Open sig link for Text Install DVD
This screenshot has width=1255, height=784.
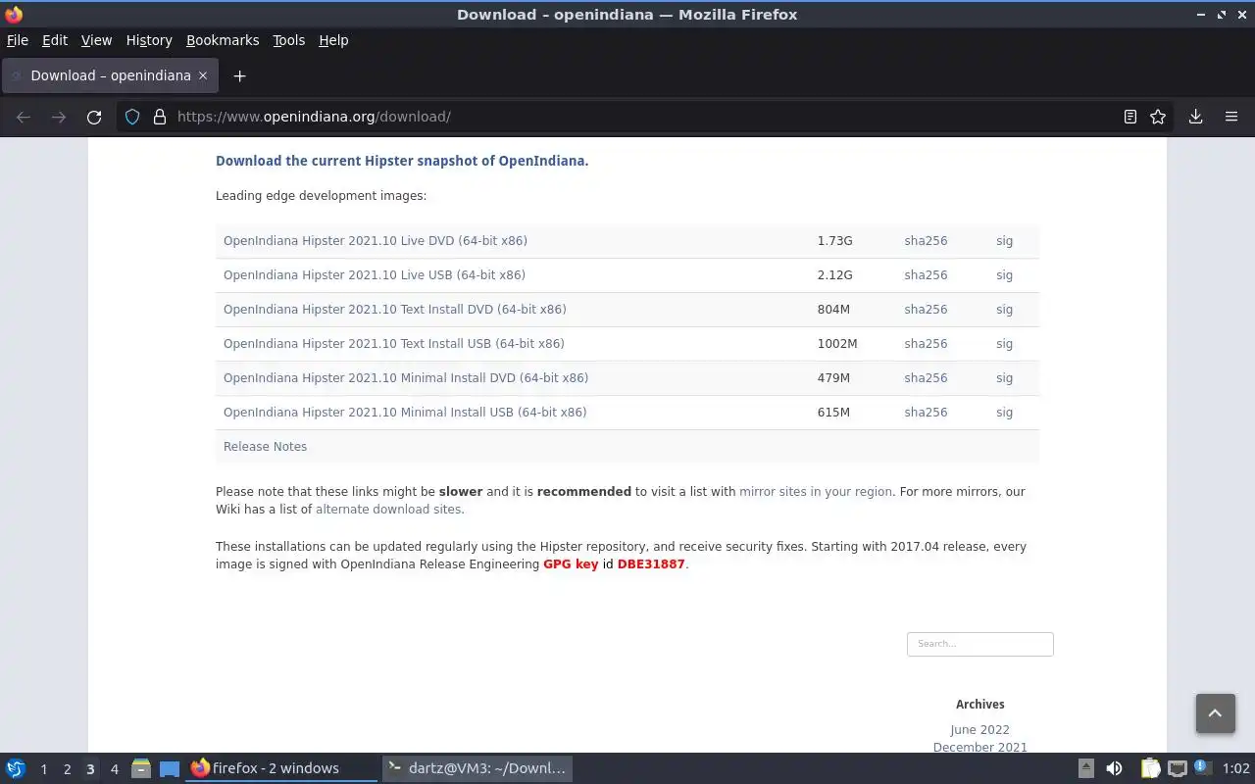1004,310
